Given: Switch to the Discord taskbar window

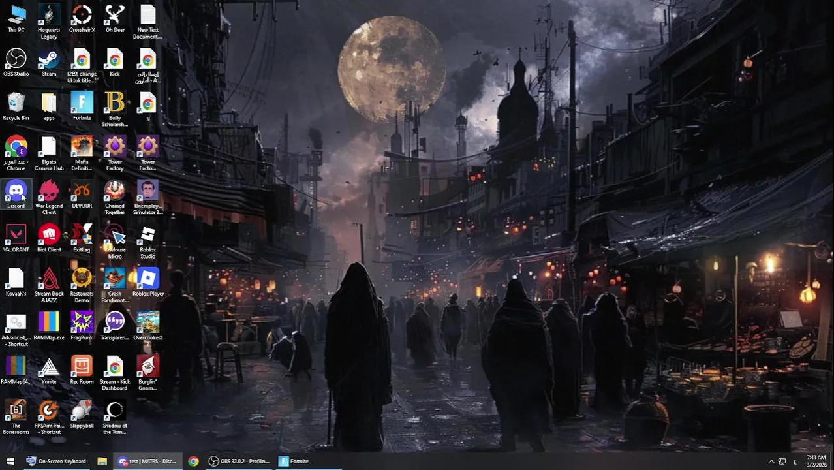Looking at the screenshot, I should (147, 461).
